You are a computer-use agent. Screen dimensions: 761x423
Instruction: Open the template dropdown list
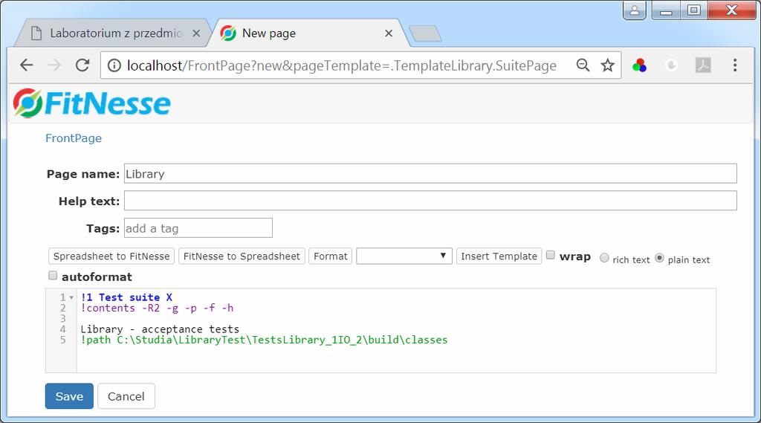(x=404, y=256)
